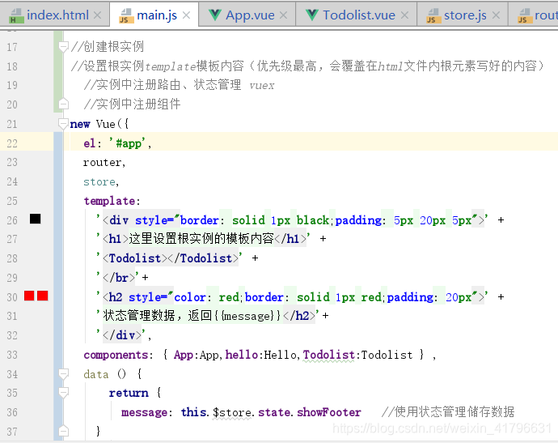Click the fold end marker at line 37
This screenshot has height=443, width=558.
(63, 431)
